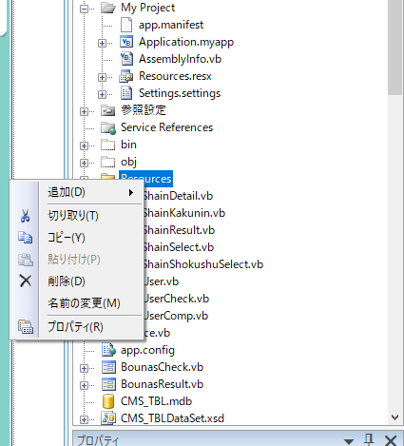Close the プロパティ panel
Screen dimensions: 404x446
pos(391,440)
